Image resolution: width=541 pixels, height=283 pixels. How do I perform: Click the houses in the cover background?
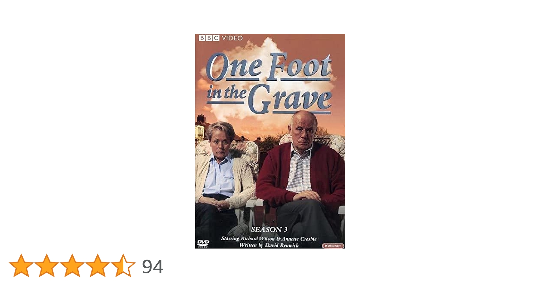[x=203, y=128]
